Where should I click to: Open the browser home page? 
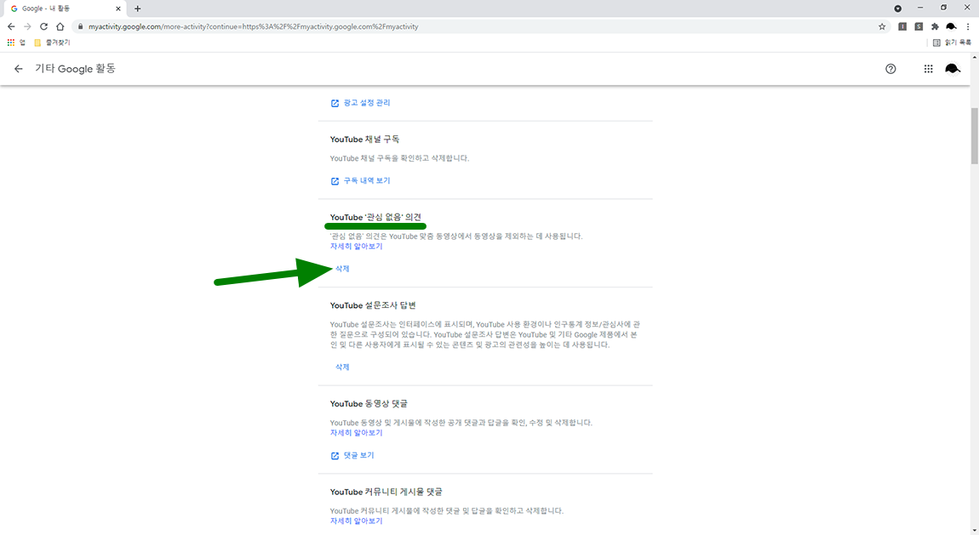tap(60, 27)
